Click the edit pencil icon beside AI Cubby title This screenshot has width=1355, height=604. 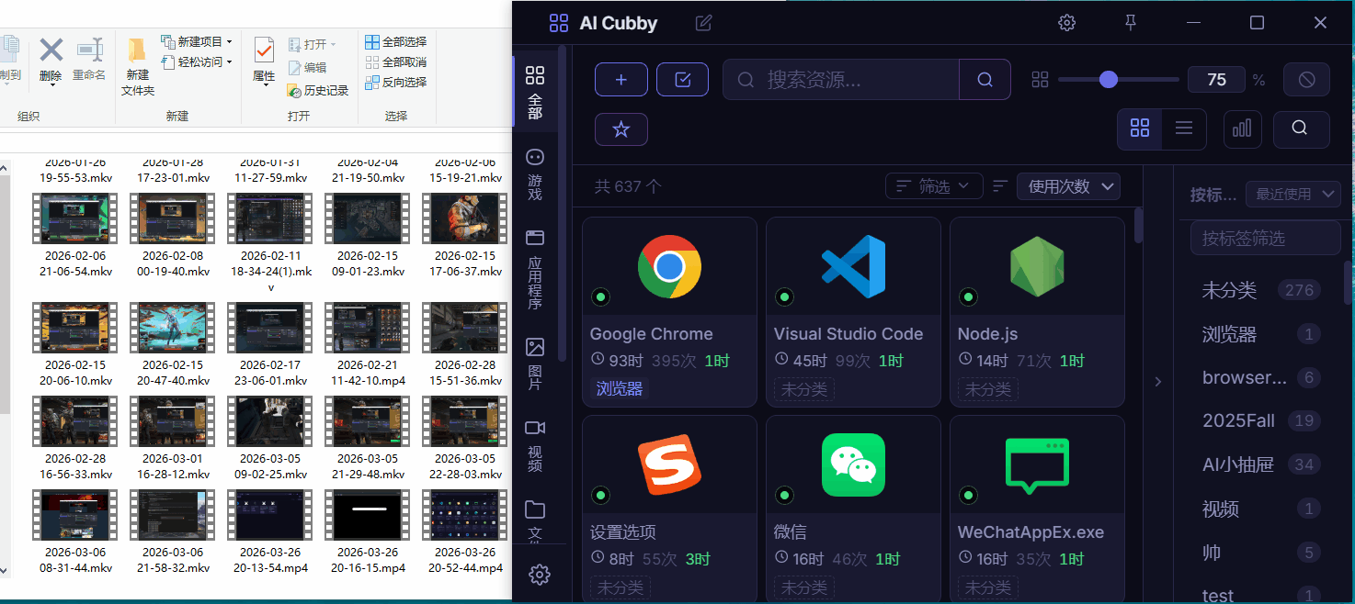703,23
